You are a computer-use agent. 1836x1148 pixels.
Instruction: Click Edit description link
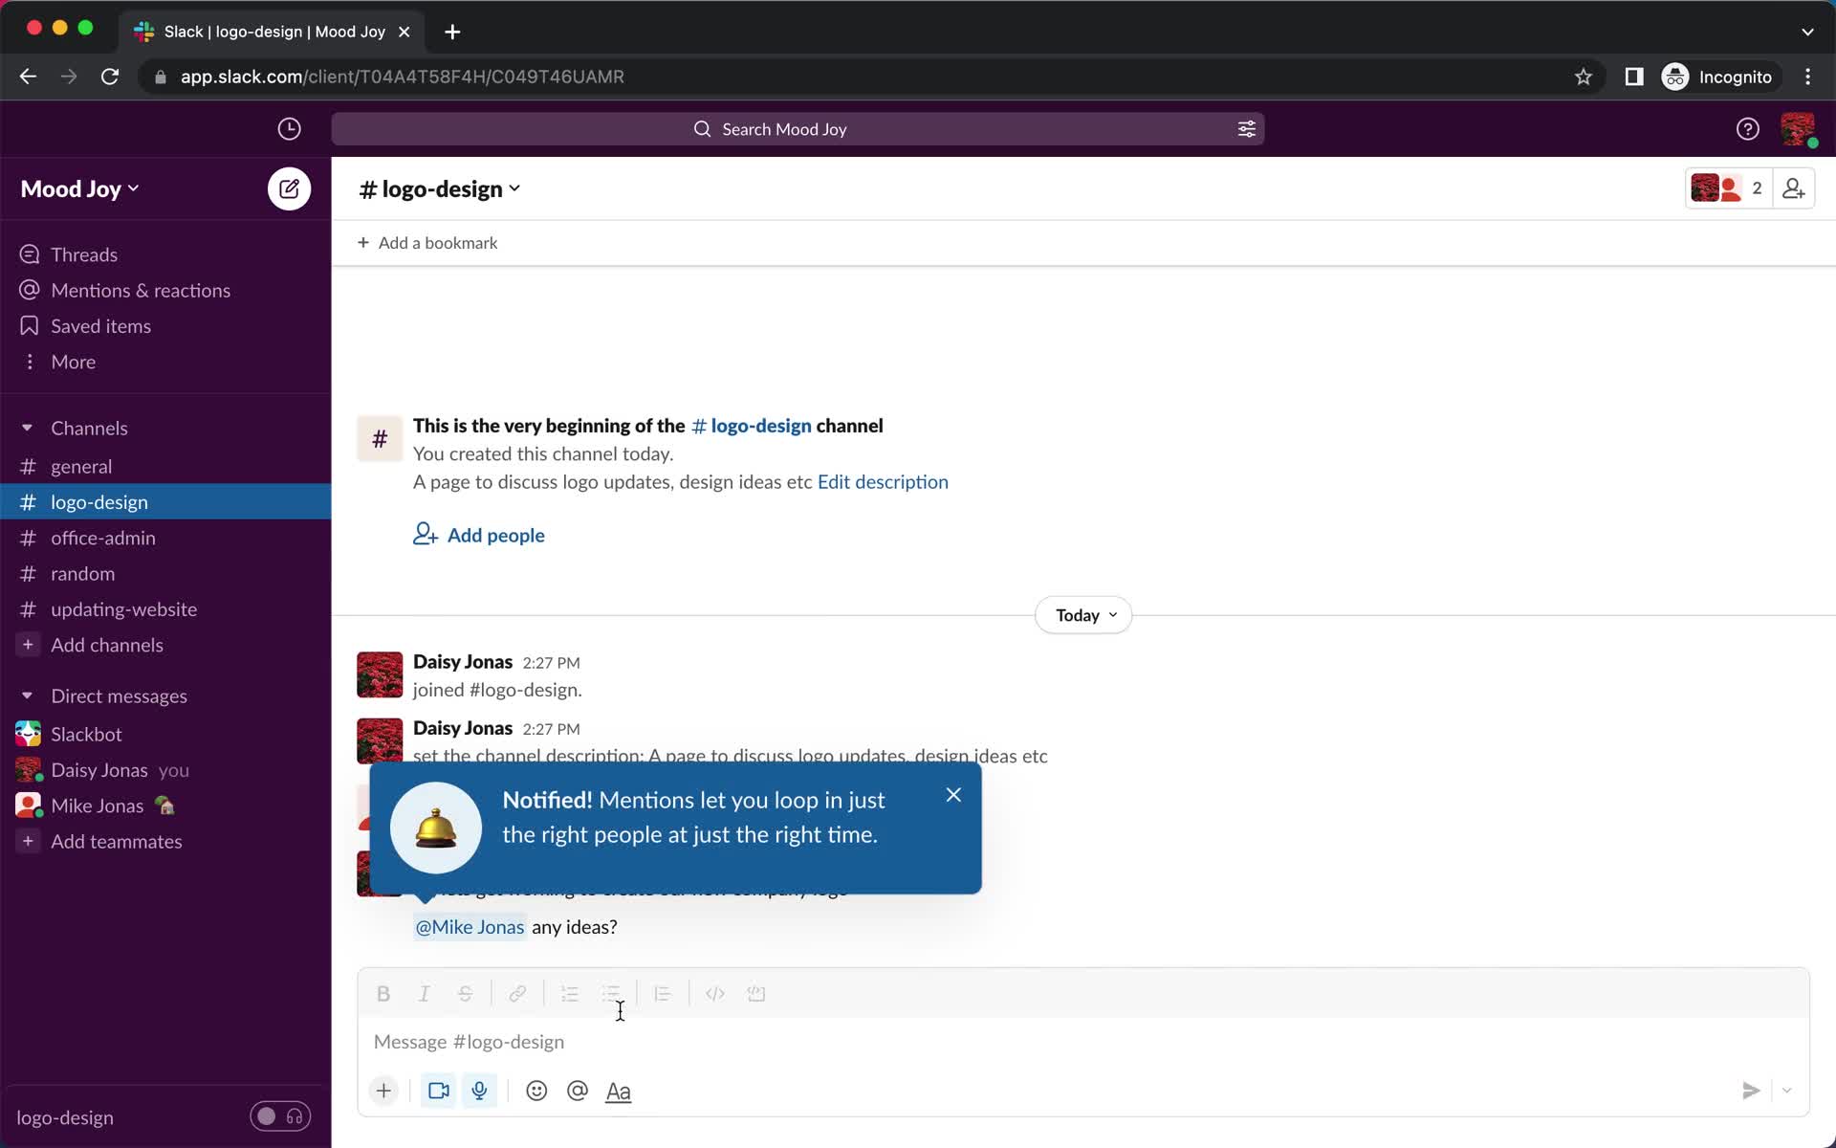[882, 482]
